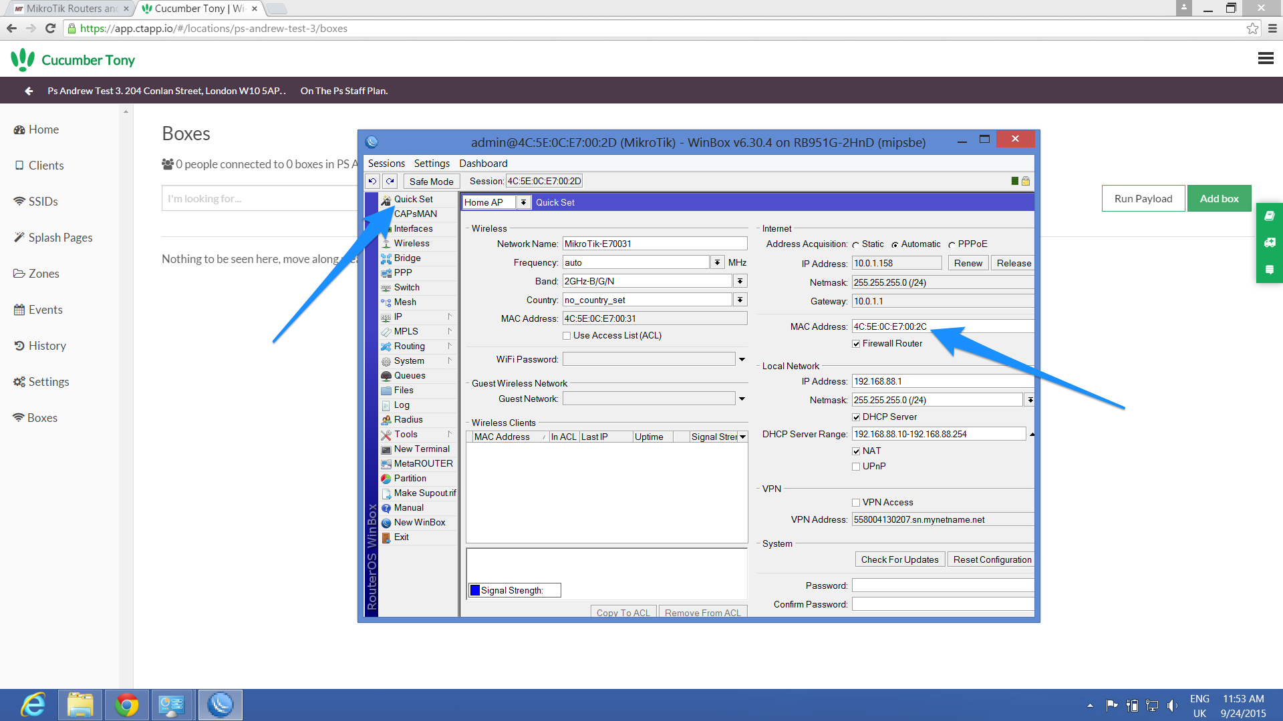Click the Release button
1283x721 pixels.
pyautogui.click(x=1013, y=263)
